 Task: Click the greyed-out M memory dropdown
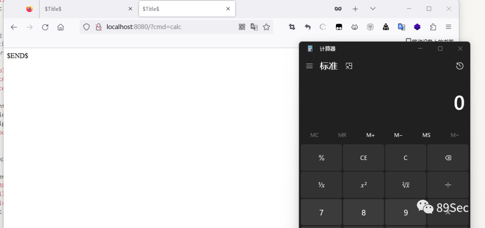[x=454, y=135]
